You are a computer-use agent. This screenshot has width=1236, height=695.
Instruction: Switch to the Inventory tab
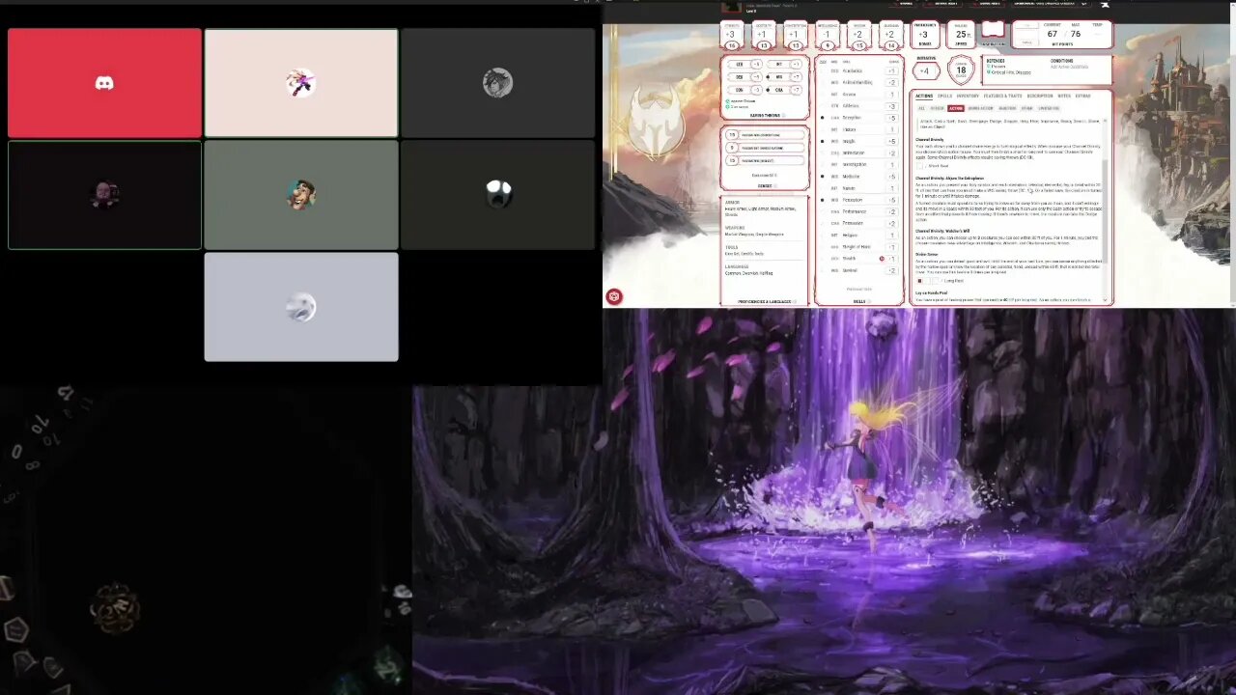pyautogui.click(x=968, y=97)
